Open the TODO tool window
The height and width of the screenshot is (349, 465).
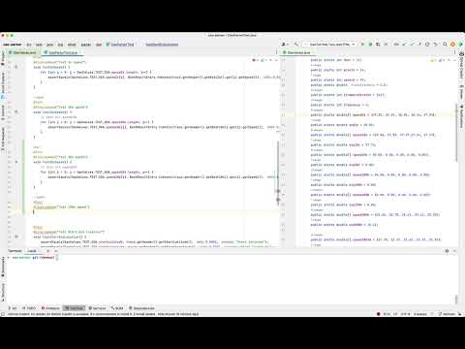pyautogui.click(x=29, y=308)
